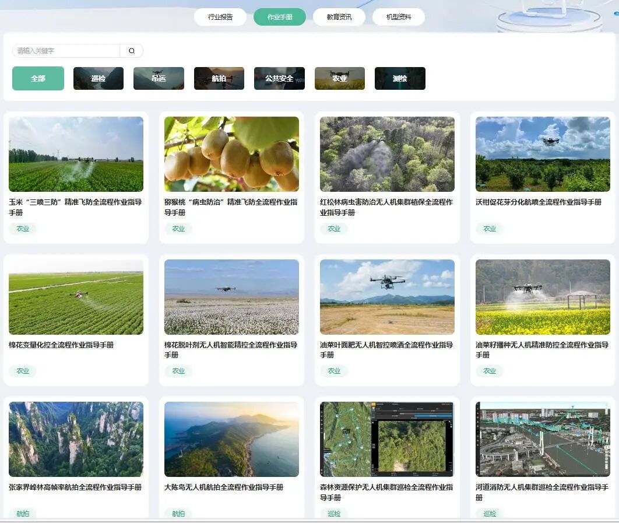This screenshot has height=523, width=619.
Task: Select the 作业手册 tab
Action: [x=280, y=17]
